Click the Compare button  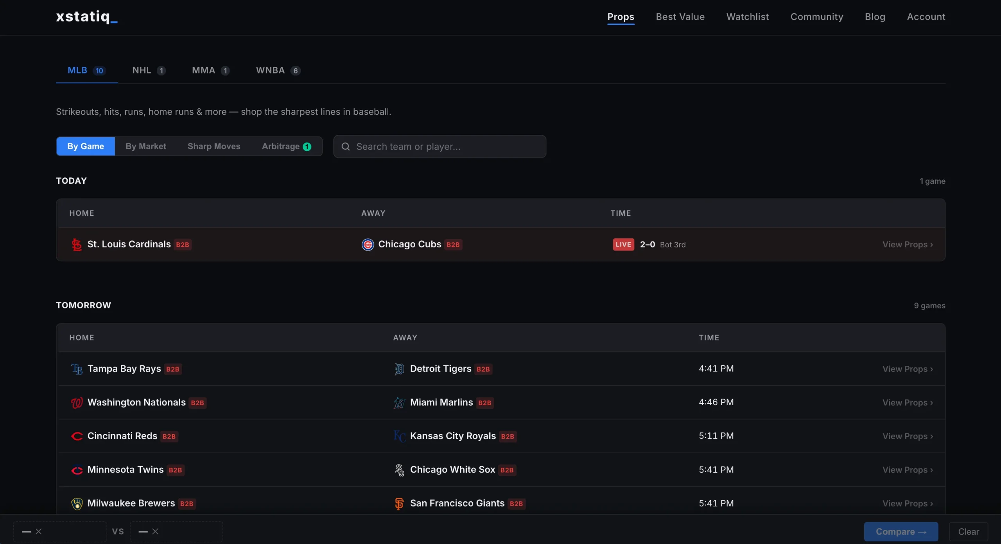(901, 531)
